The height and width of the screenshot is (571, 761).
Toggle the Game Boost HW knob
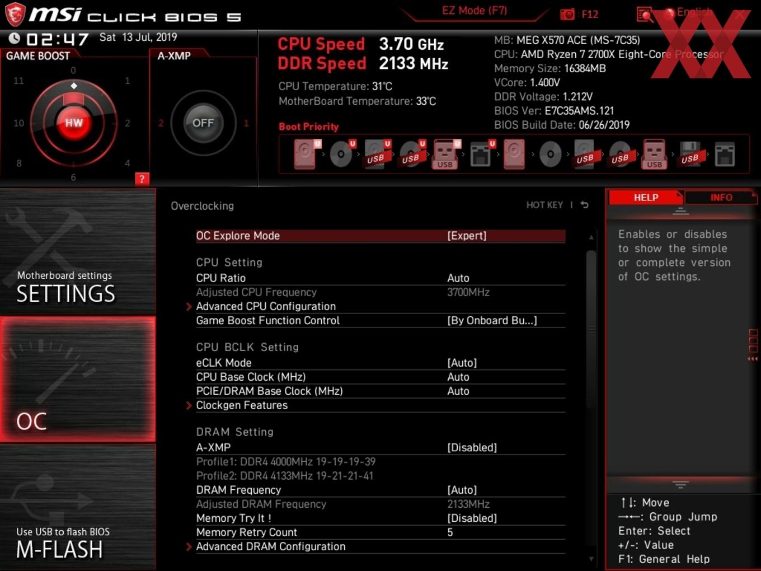point(73,123)
